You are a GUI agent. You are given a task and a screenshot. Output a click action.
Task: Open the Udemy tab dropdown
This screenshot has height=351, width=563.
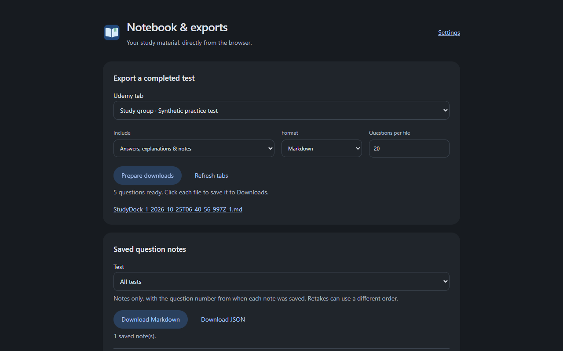[281, 111]
